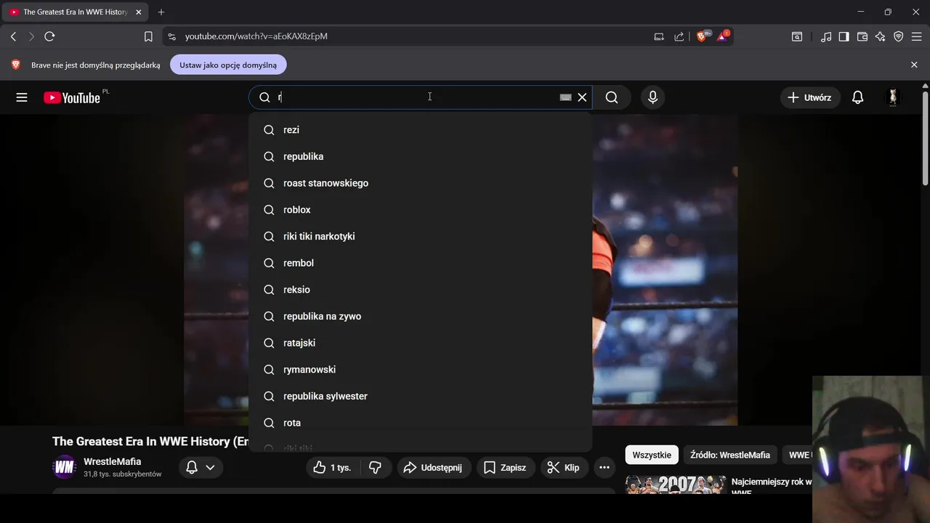
Task: Open more actions three-dot menu under video
Action: point(604,468)
